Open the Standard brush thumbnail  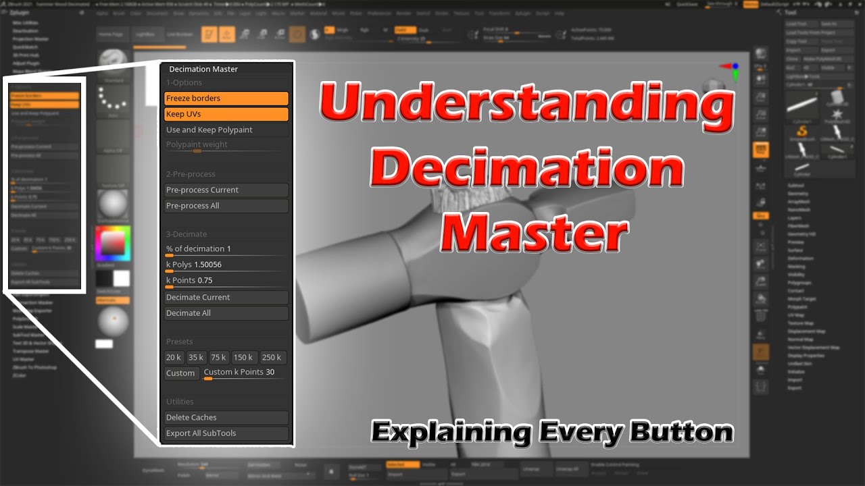click(x=113, y=64)
